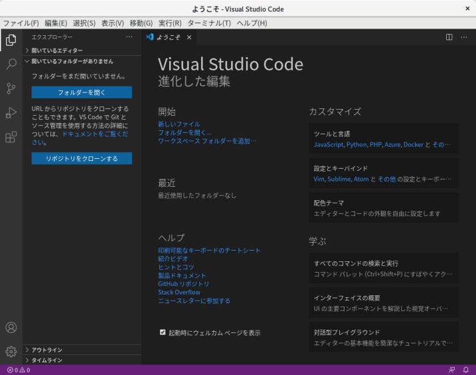The image size is (476, 375).
Task: Collapse the 開いているフォルダーがありません section
Action: point(82,61)
